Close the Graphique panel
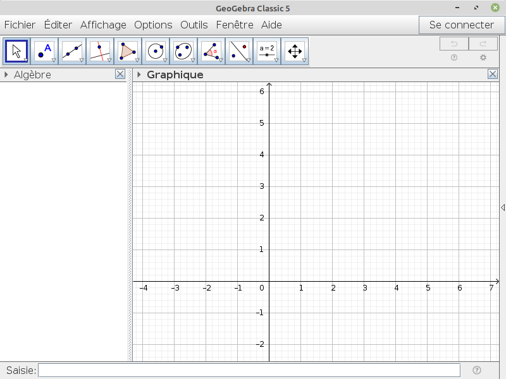The image size is (506, 379). coord(493,74)
